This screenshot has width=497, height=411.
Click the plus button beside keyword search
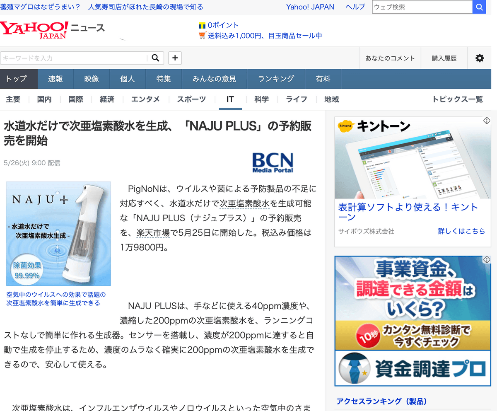pyautogui.click(x=175, y=58)
